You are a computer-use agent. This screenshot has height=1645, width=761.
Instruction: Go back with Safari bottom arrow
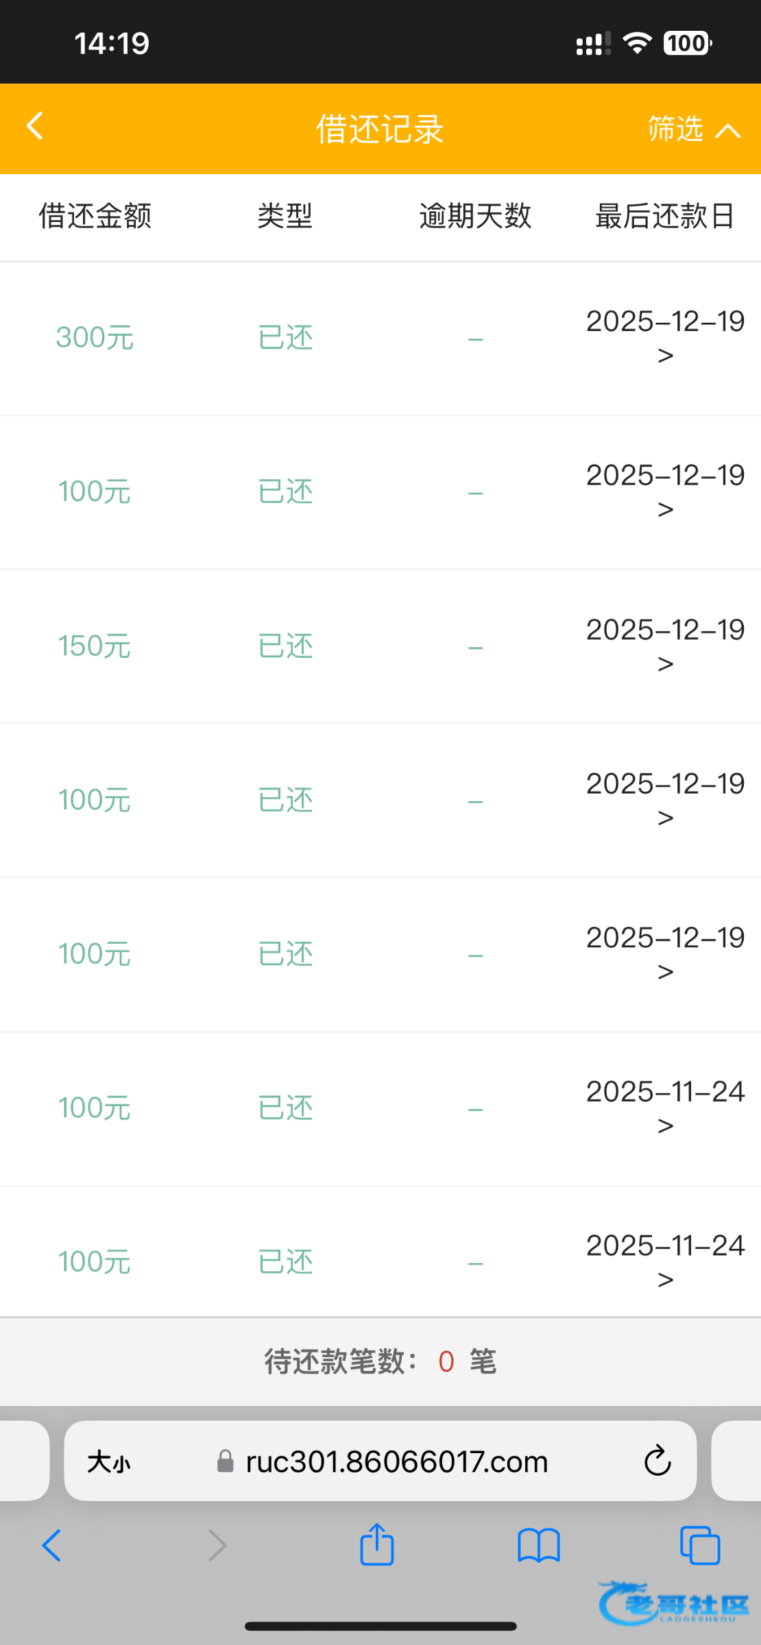(x=52, y=1546)
